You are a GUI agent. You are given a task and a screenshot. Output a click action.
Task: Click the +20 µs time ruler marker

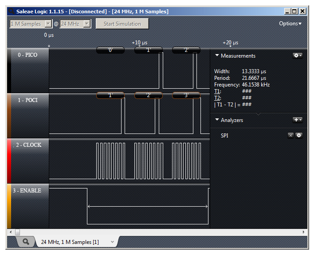(x=231, y=43)
